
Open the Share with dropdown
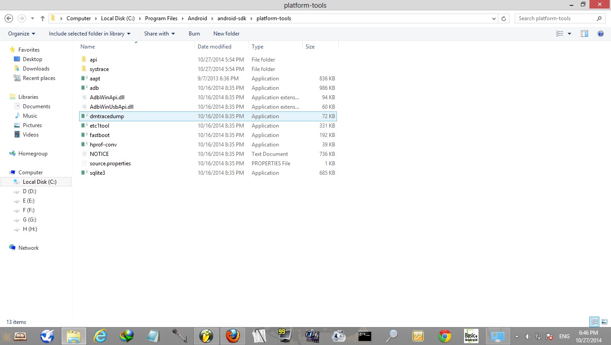(x=159, y=34)
